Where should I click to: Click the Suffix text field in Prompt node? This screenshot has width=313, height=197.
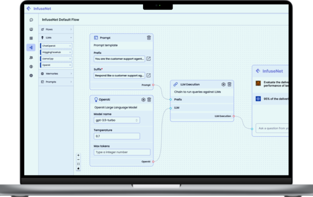(119, 75)
